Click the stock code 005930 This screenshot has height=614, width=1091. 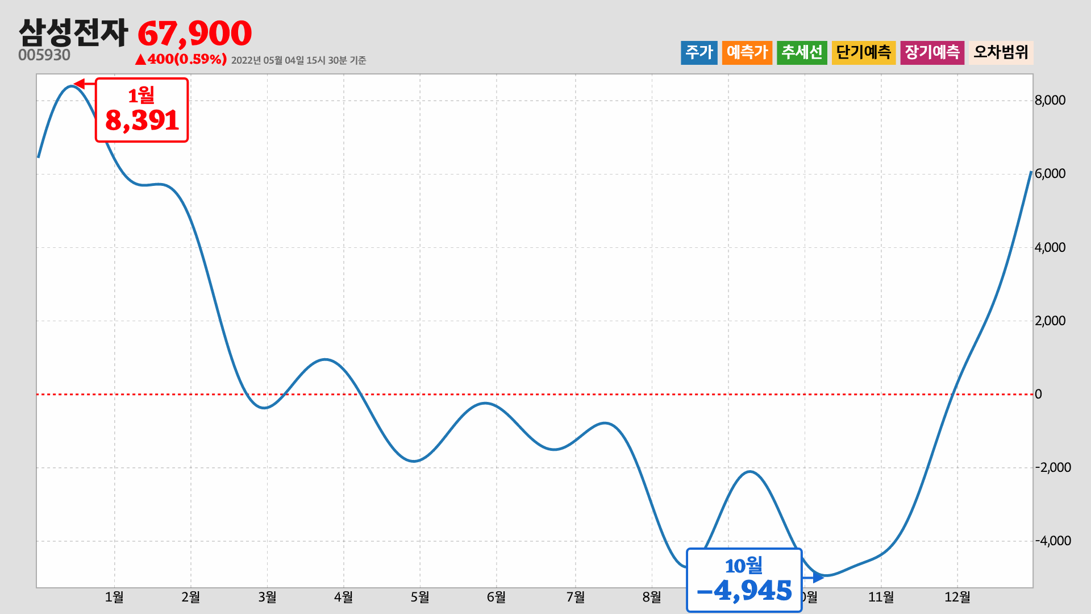44,55
